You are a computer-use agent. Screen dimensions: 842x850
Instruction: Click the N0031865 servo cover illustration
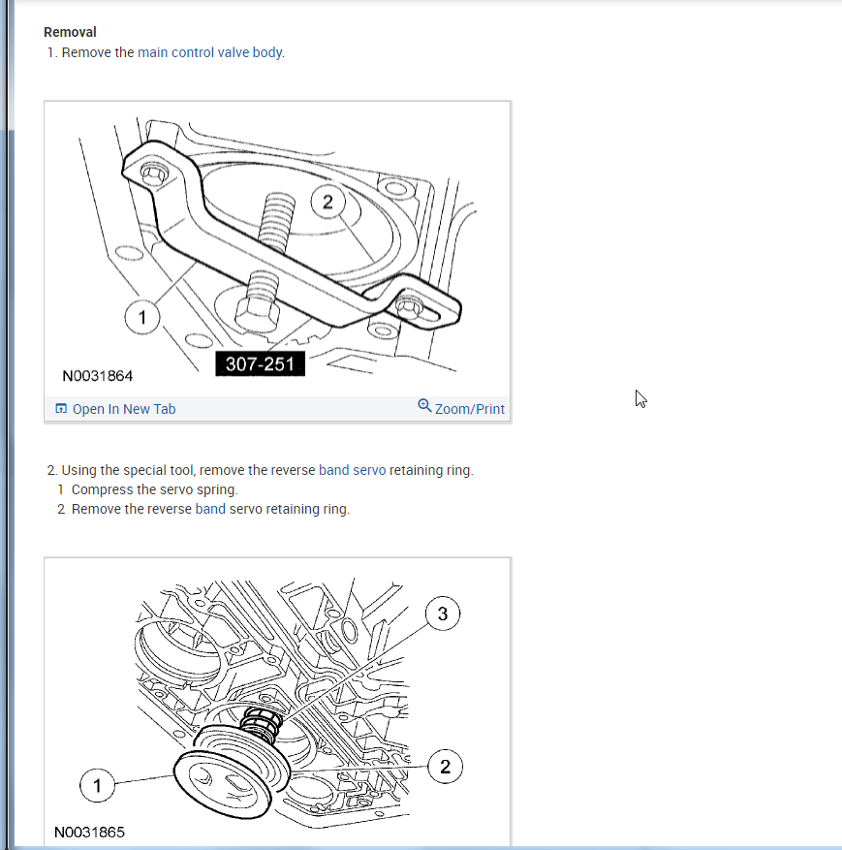tap(277, 702)
